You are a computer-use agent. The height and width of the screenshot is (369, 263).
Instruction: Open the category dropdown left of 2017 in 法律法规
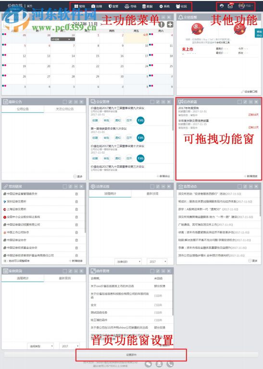pyautogui.click(x=128, y=261)
